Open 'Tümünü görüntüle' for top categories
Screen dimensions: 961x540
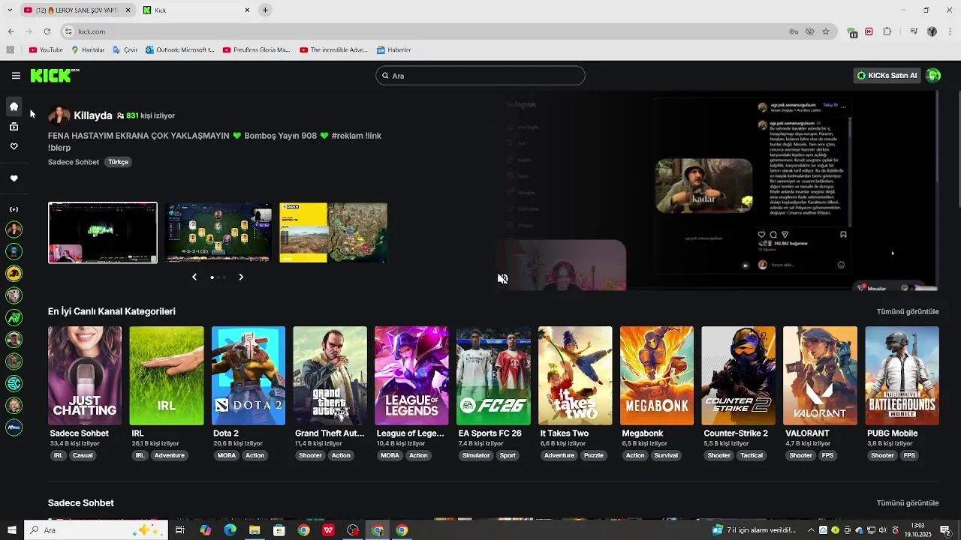coord(908,311)
